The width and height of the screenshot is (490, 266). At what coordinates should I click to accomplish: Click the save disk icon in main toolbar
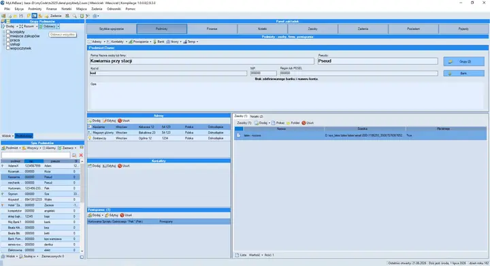21,16
